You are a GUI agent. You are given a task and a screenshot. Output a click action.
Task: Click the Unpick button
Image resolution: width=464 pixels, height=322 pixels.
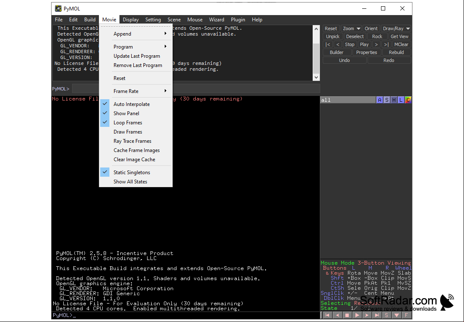333,36
